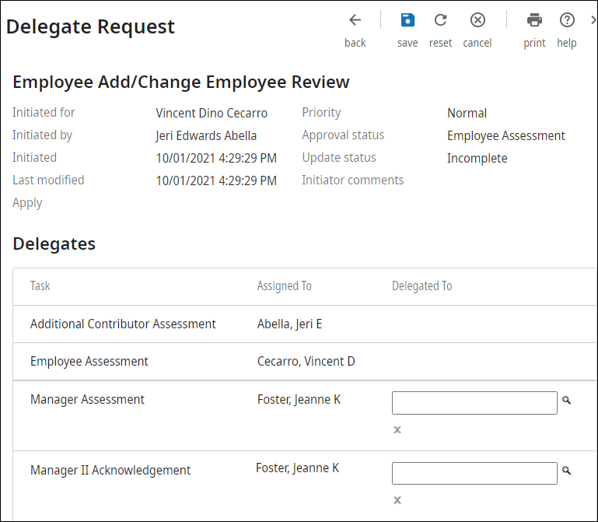Click the Initiated for label
This screenshot has width=598, height=522.
pos(44,113)
